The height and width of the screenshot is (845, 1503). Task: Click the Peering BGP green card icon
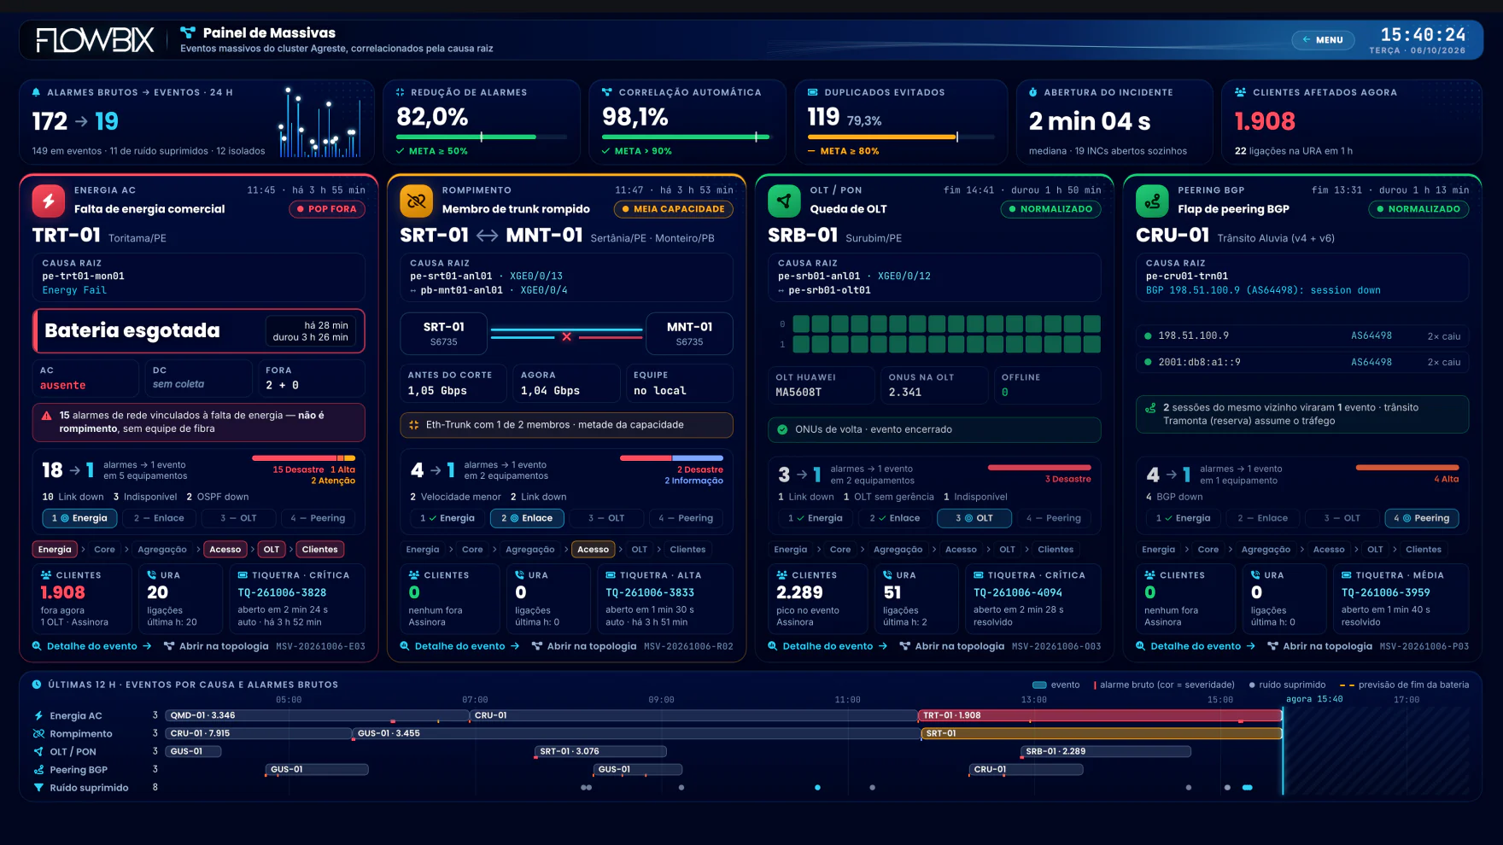1152,201
